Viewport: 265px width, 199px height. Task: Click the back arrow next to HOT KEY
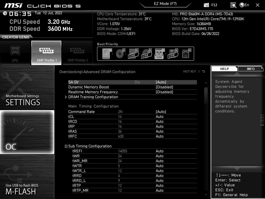(204, 72)
